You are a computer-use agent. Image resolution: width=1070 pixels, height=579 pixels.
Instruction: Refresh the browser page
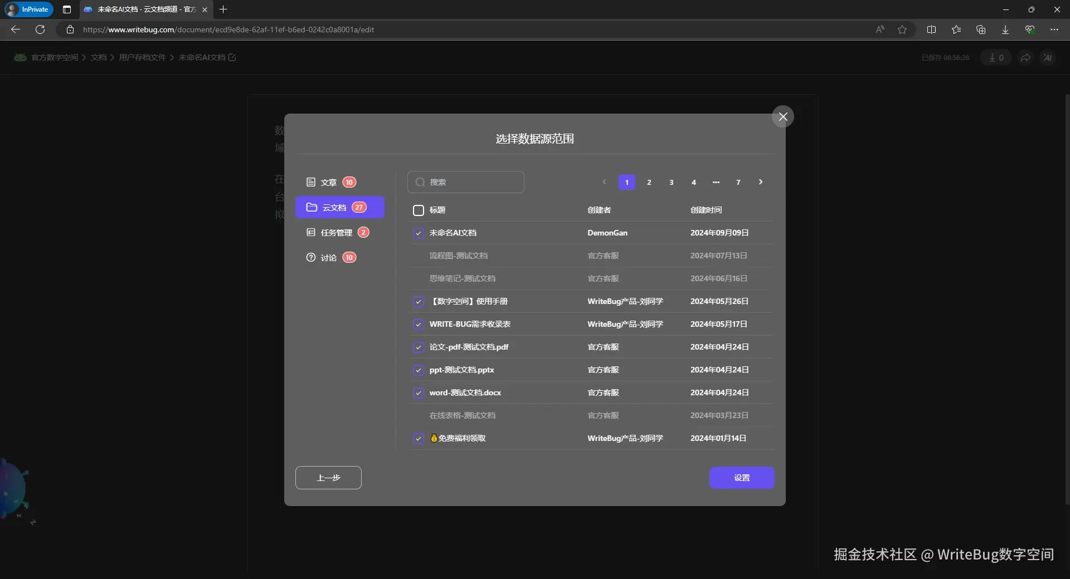point(40,30)
